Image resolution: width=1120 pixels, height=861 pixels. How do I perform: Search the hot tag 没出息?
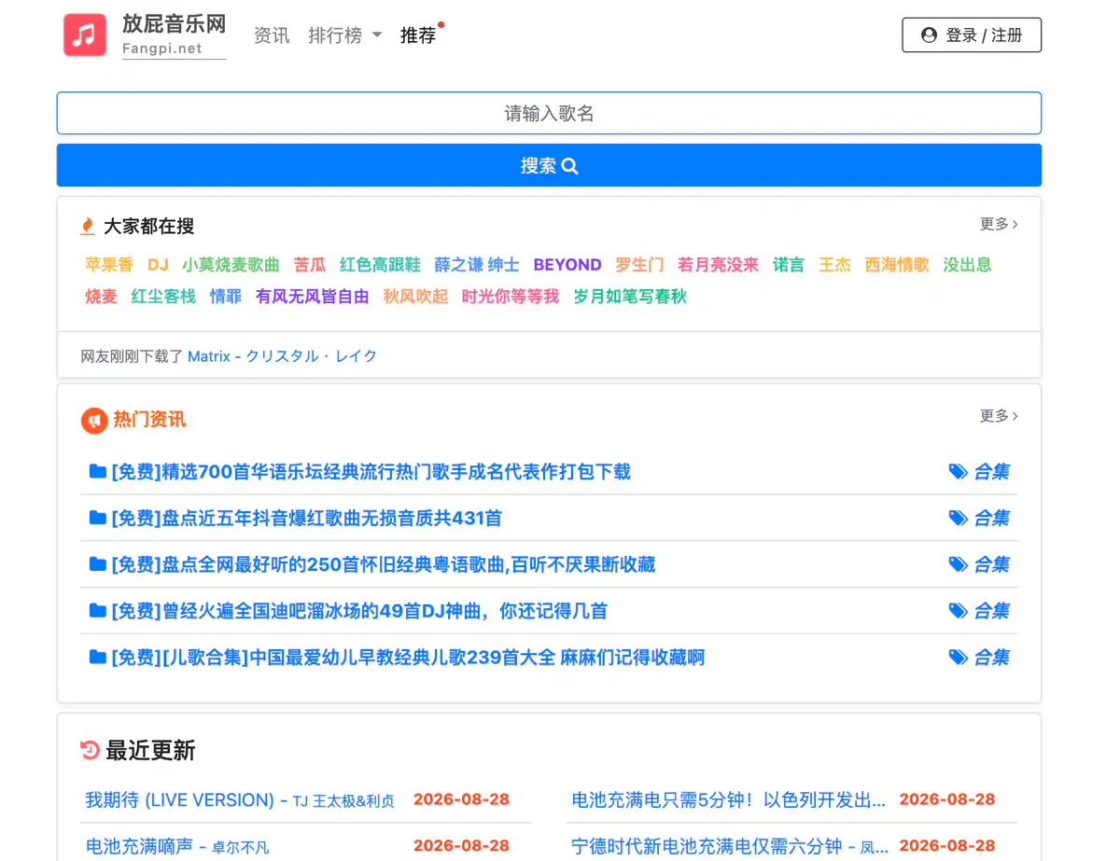pyautogui.click(x=967, y=265)
